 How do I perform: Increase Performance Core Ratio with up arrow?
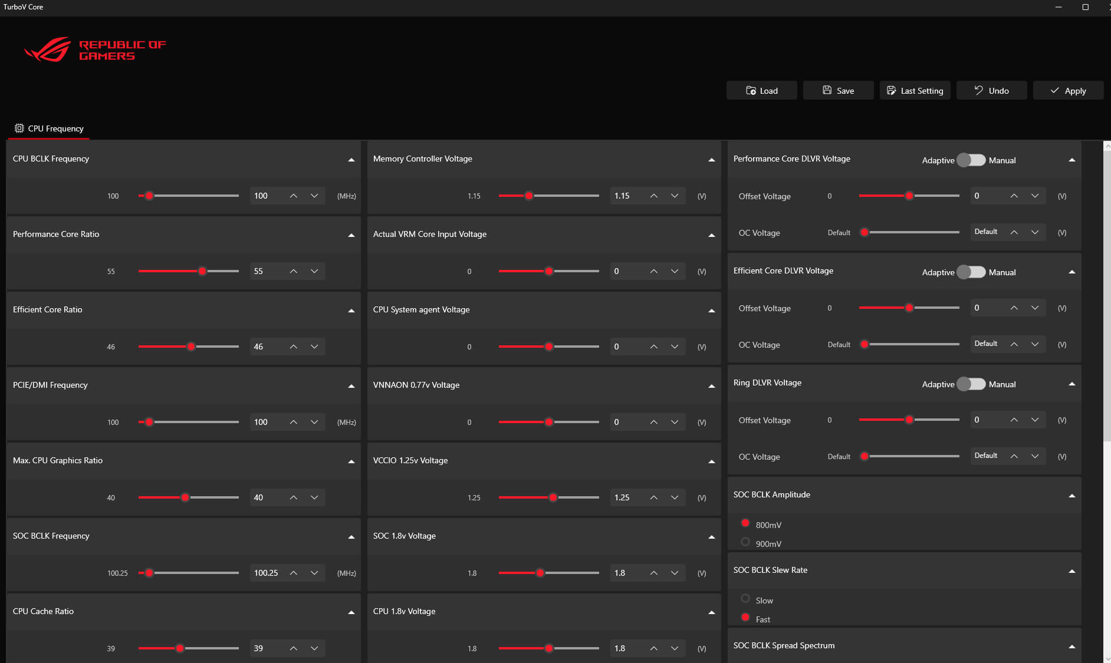(x=293, y=271)
